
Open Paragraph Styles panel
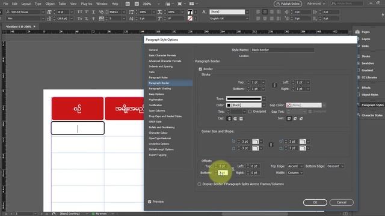(372, 105)
